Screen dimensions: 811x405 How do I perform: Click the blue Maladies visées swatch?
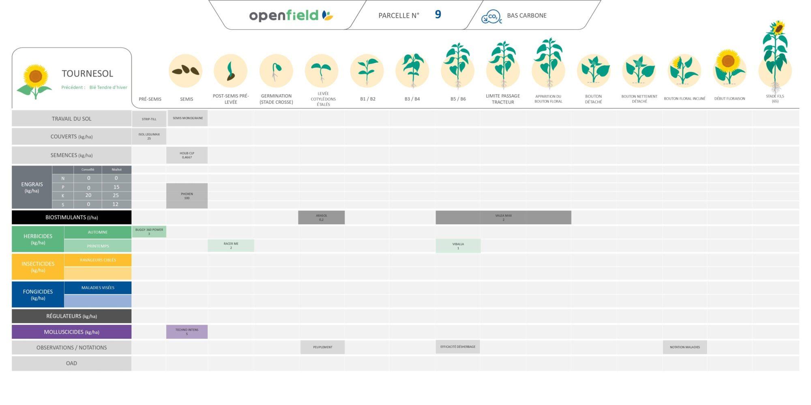coord(98,301)
